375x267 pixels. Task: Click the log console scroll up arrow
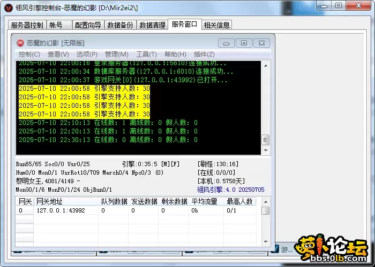266,66
